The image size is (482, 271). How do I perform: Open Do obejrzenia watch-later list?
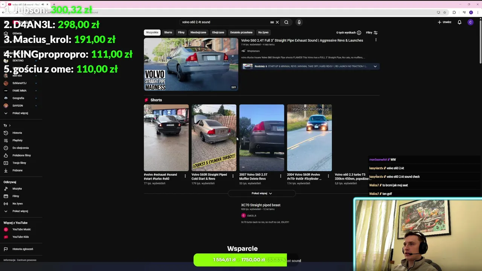pos(21,148)
